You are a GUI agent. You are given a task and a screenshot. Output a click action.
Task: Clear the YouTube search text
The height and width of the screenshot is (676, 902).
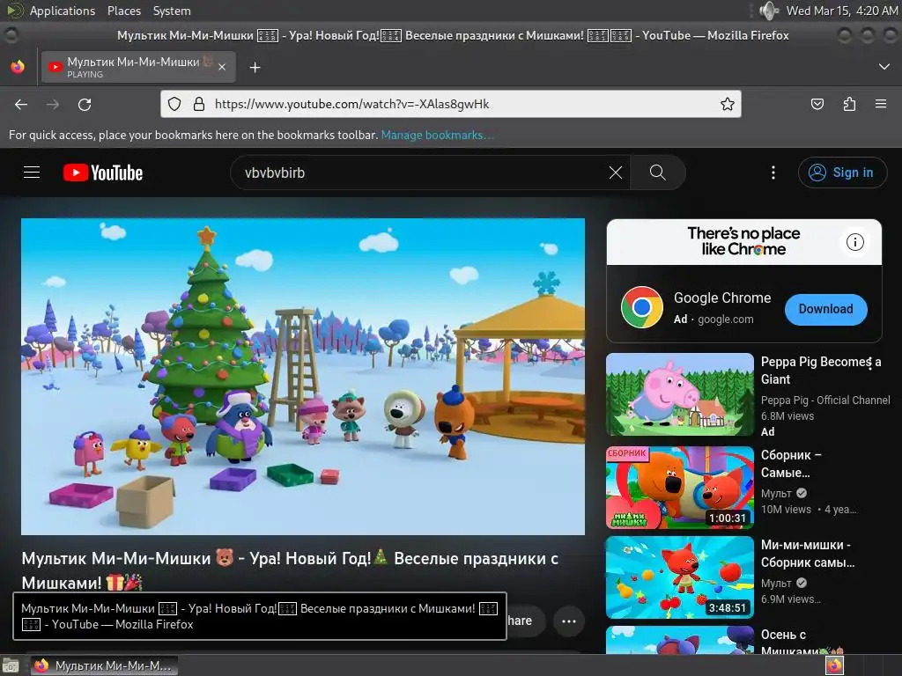pyautogui.click(x=616, y=173)
